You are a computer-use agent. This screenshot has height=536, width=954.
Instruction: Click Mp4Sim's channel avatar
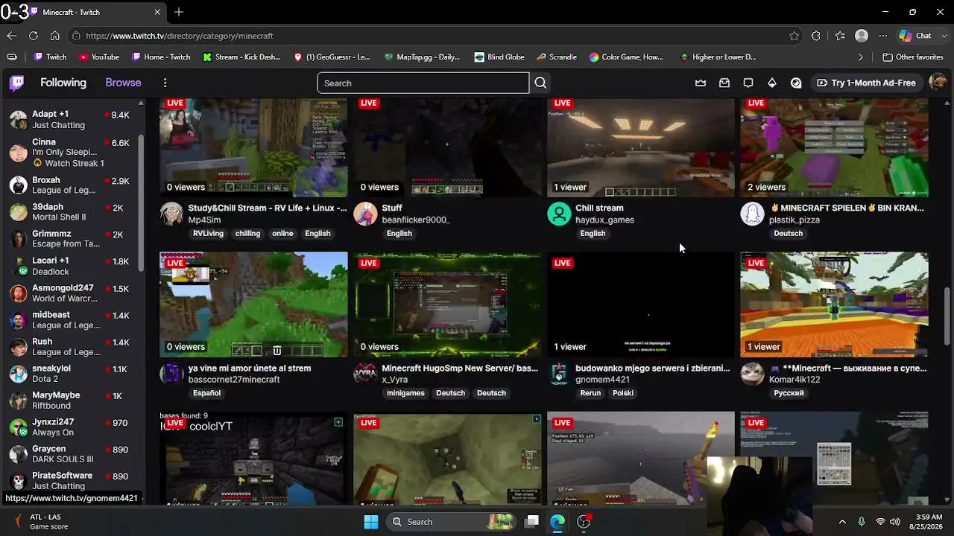pyautogui.click(x=171, y=214)
